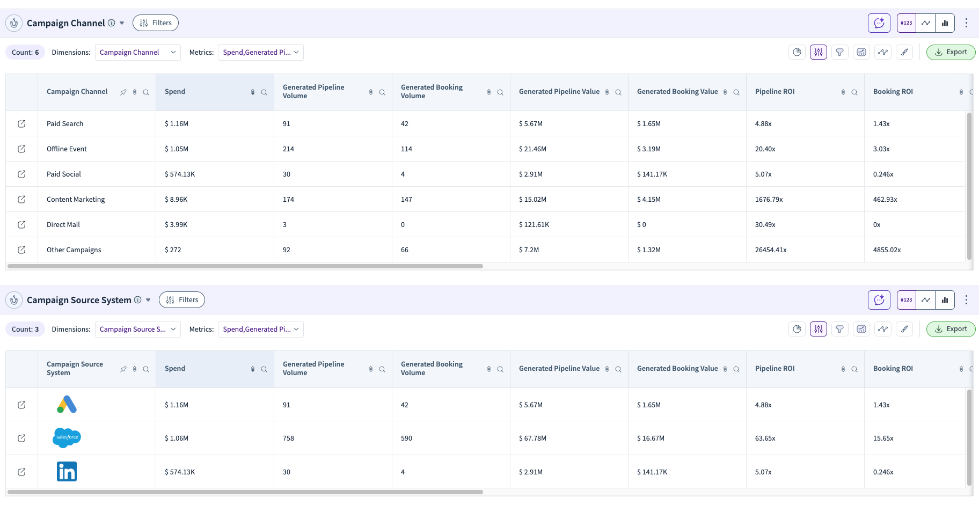Click the Campaign Source System panel hand icon

(x=14, y=300)
